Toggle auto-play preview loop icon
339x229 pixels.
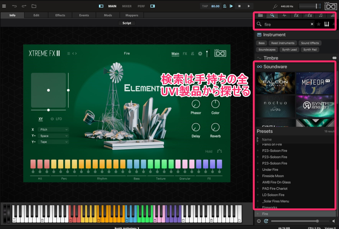pos(266,221)
